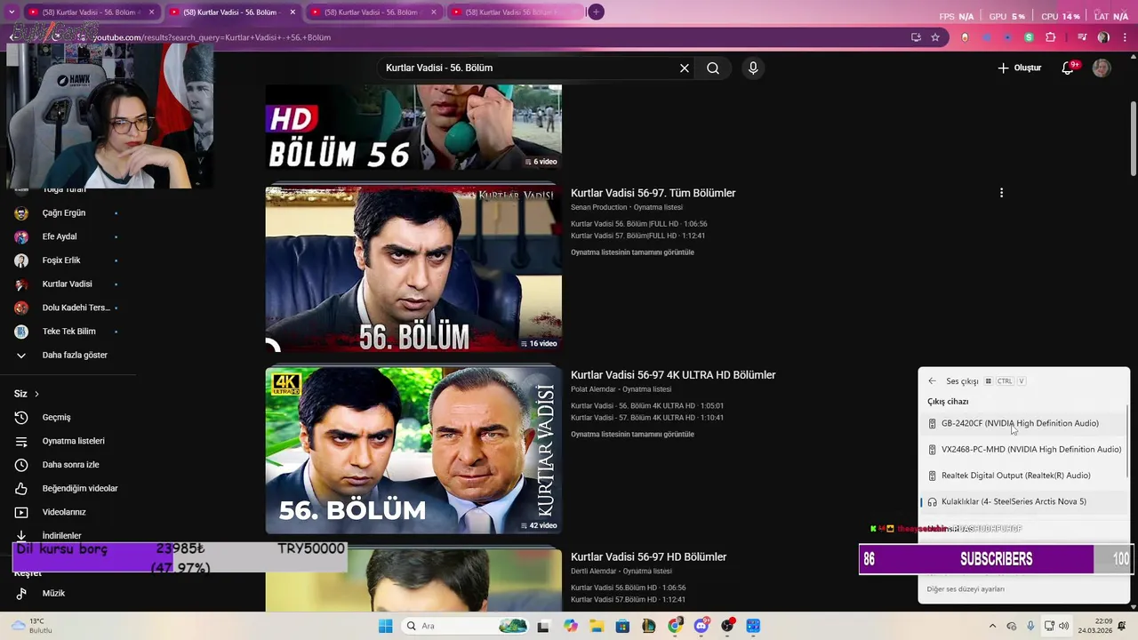This screenshot has width=1138, height=640.
Task: Click the 42 video 4K playlist thumbnail
Action: click(x=413, y=451)
